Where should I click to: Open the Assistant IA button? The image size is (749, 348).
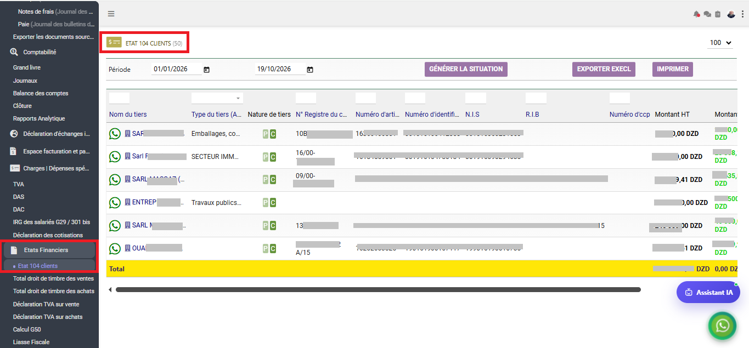pos(708,292)
